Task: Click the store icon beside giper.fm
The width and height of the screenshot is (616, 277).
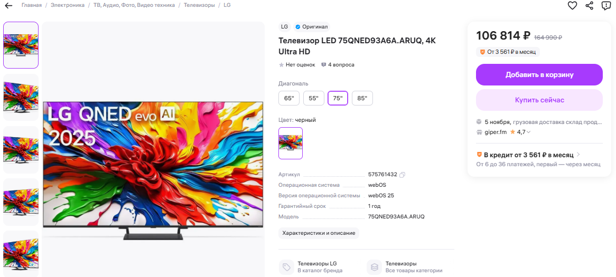Action: point(479,132)
